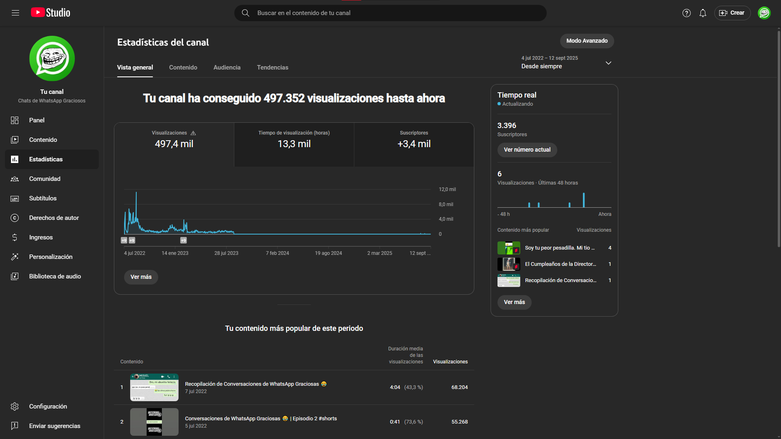781x439 pixels.
Task: Click the warning triangle next to Visualizaciones
Action: (193, 133)
